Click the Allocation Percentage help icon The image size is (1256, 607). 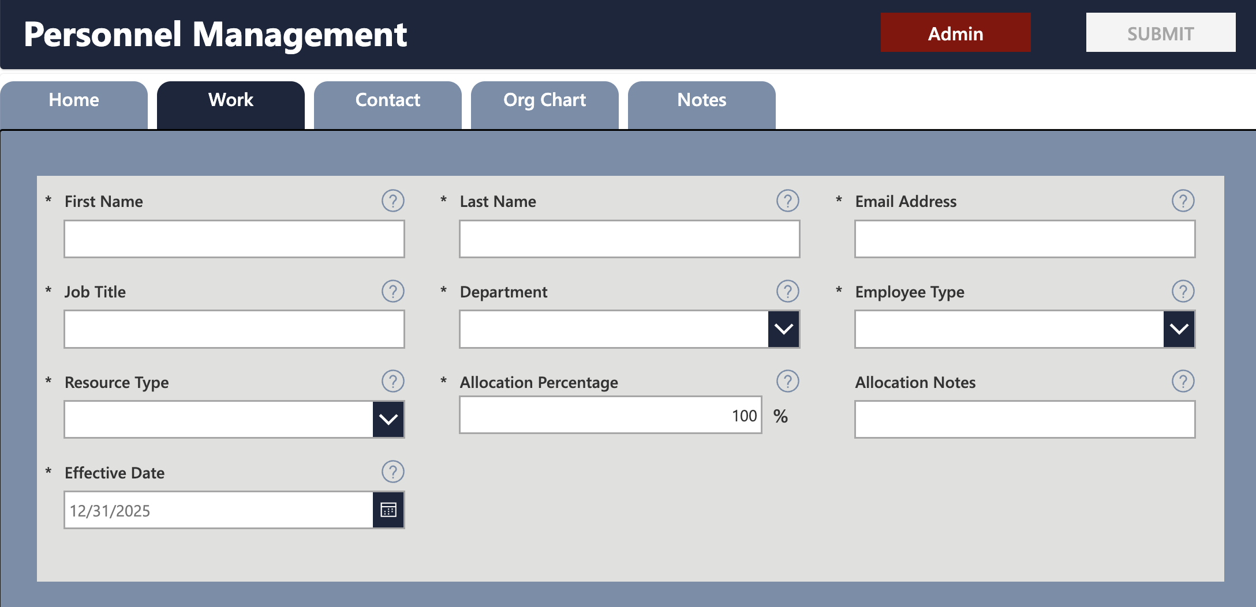pos(787,381)
